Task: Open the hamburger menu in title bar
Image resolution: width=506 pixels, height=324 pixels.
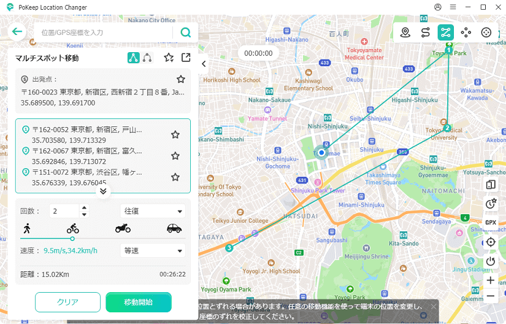Action: (x=453, y=7)
